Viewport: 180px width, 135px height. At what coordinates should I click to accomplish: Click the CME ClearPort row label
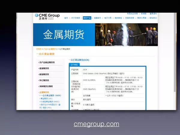coord(89,89)
